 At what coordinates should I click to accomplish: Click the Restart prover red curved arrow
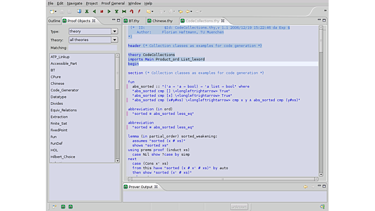[x=132, y=11]
